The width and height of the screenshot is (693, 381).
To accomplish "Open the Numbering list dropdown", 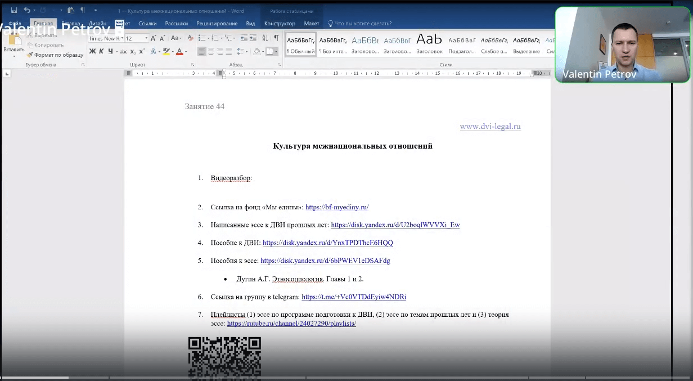I will tap(222, 38).
